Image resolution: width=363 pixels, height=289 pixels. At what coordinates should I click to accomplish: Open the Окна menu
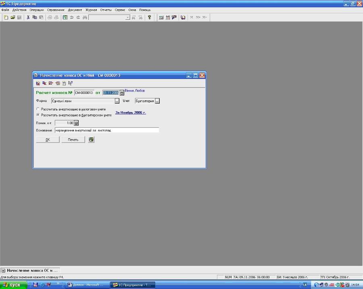(x=132, y=10)
